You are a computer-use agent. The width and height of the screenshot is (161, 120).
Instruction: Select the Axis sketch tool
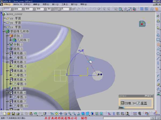pyautogui.click(x=158, y=63)
